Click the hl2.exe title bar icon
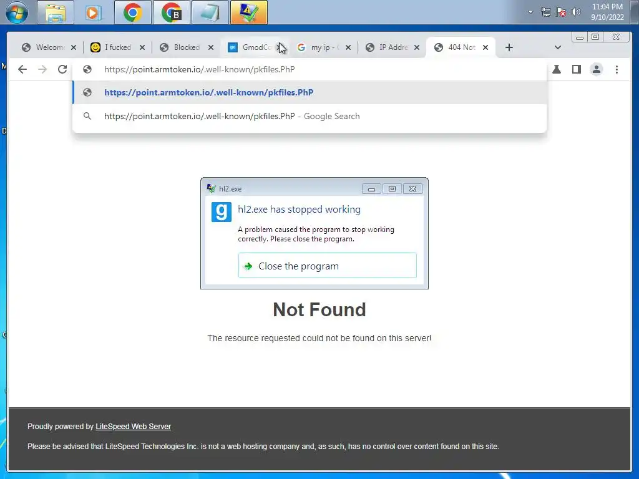 coord(211,188)
